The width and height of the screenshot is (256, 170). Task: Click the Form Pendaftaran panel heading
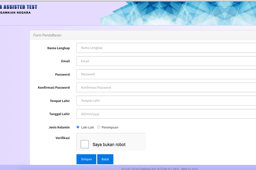[47, 35]
